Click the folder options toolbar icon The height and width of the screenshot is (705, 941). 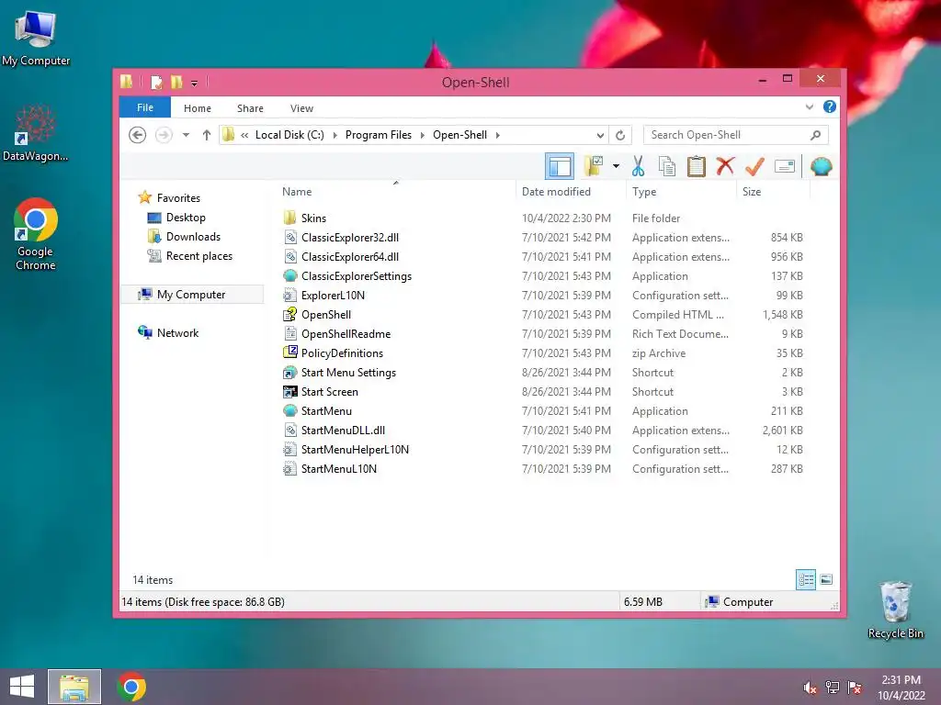595,166
